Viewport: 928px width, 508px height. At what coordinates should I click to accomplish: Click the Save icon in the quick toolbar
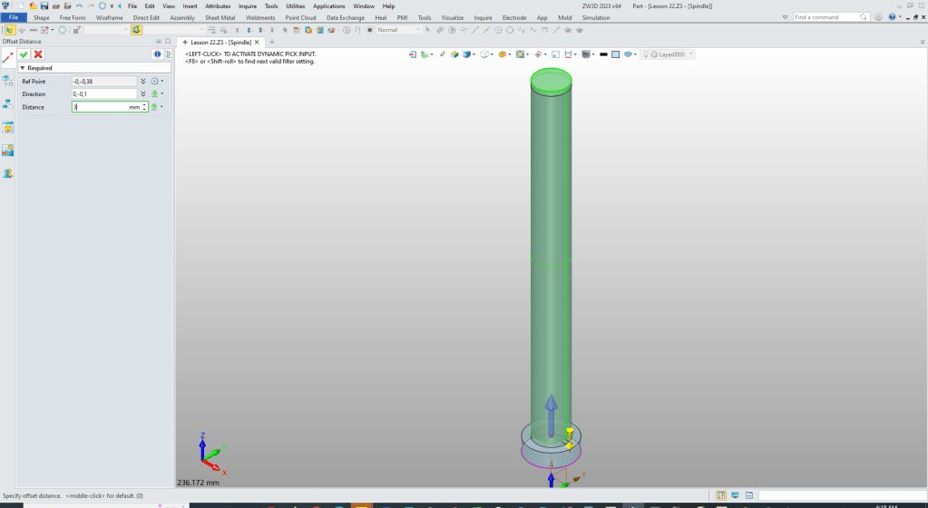44,6
